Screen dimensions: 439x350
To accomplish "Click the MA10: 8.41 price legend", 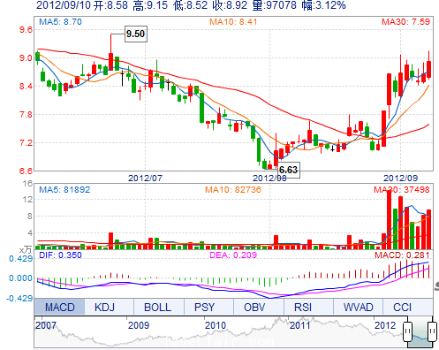I will click(233, 21).
